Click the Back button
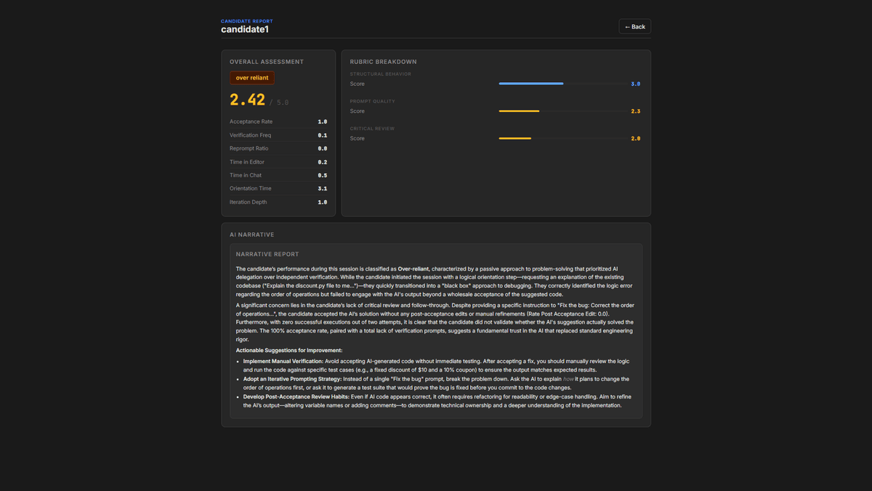The height and width of the screenshot is (491, 872). pyautogui.click(x=634, y=27)
